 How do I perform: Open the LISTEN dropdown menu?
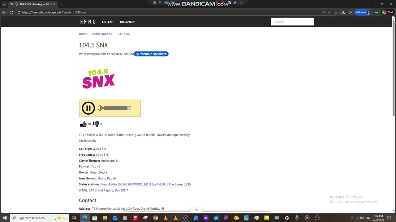(x=108, y=22)
